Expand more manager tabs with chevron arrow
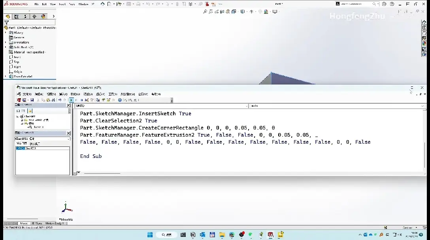The height and width of the screenshot is (240, 430). coord(53,17)
